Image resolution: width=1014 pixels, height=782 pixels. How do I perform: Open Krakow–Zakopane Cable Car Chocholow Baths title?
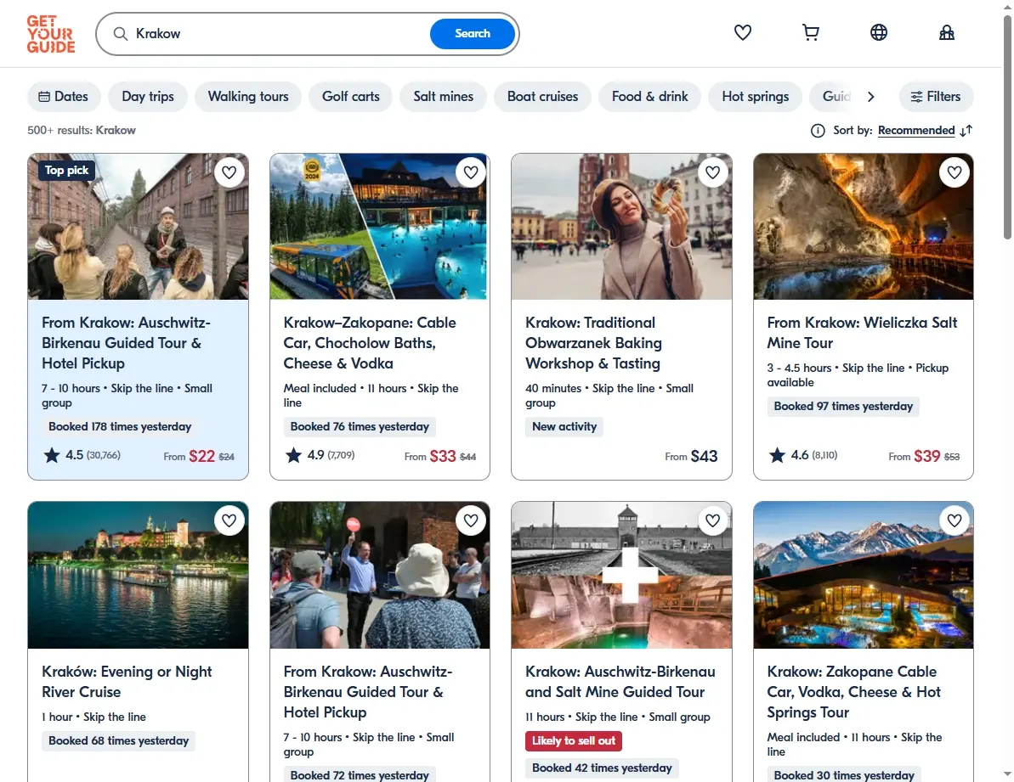369,343
